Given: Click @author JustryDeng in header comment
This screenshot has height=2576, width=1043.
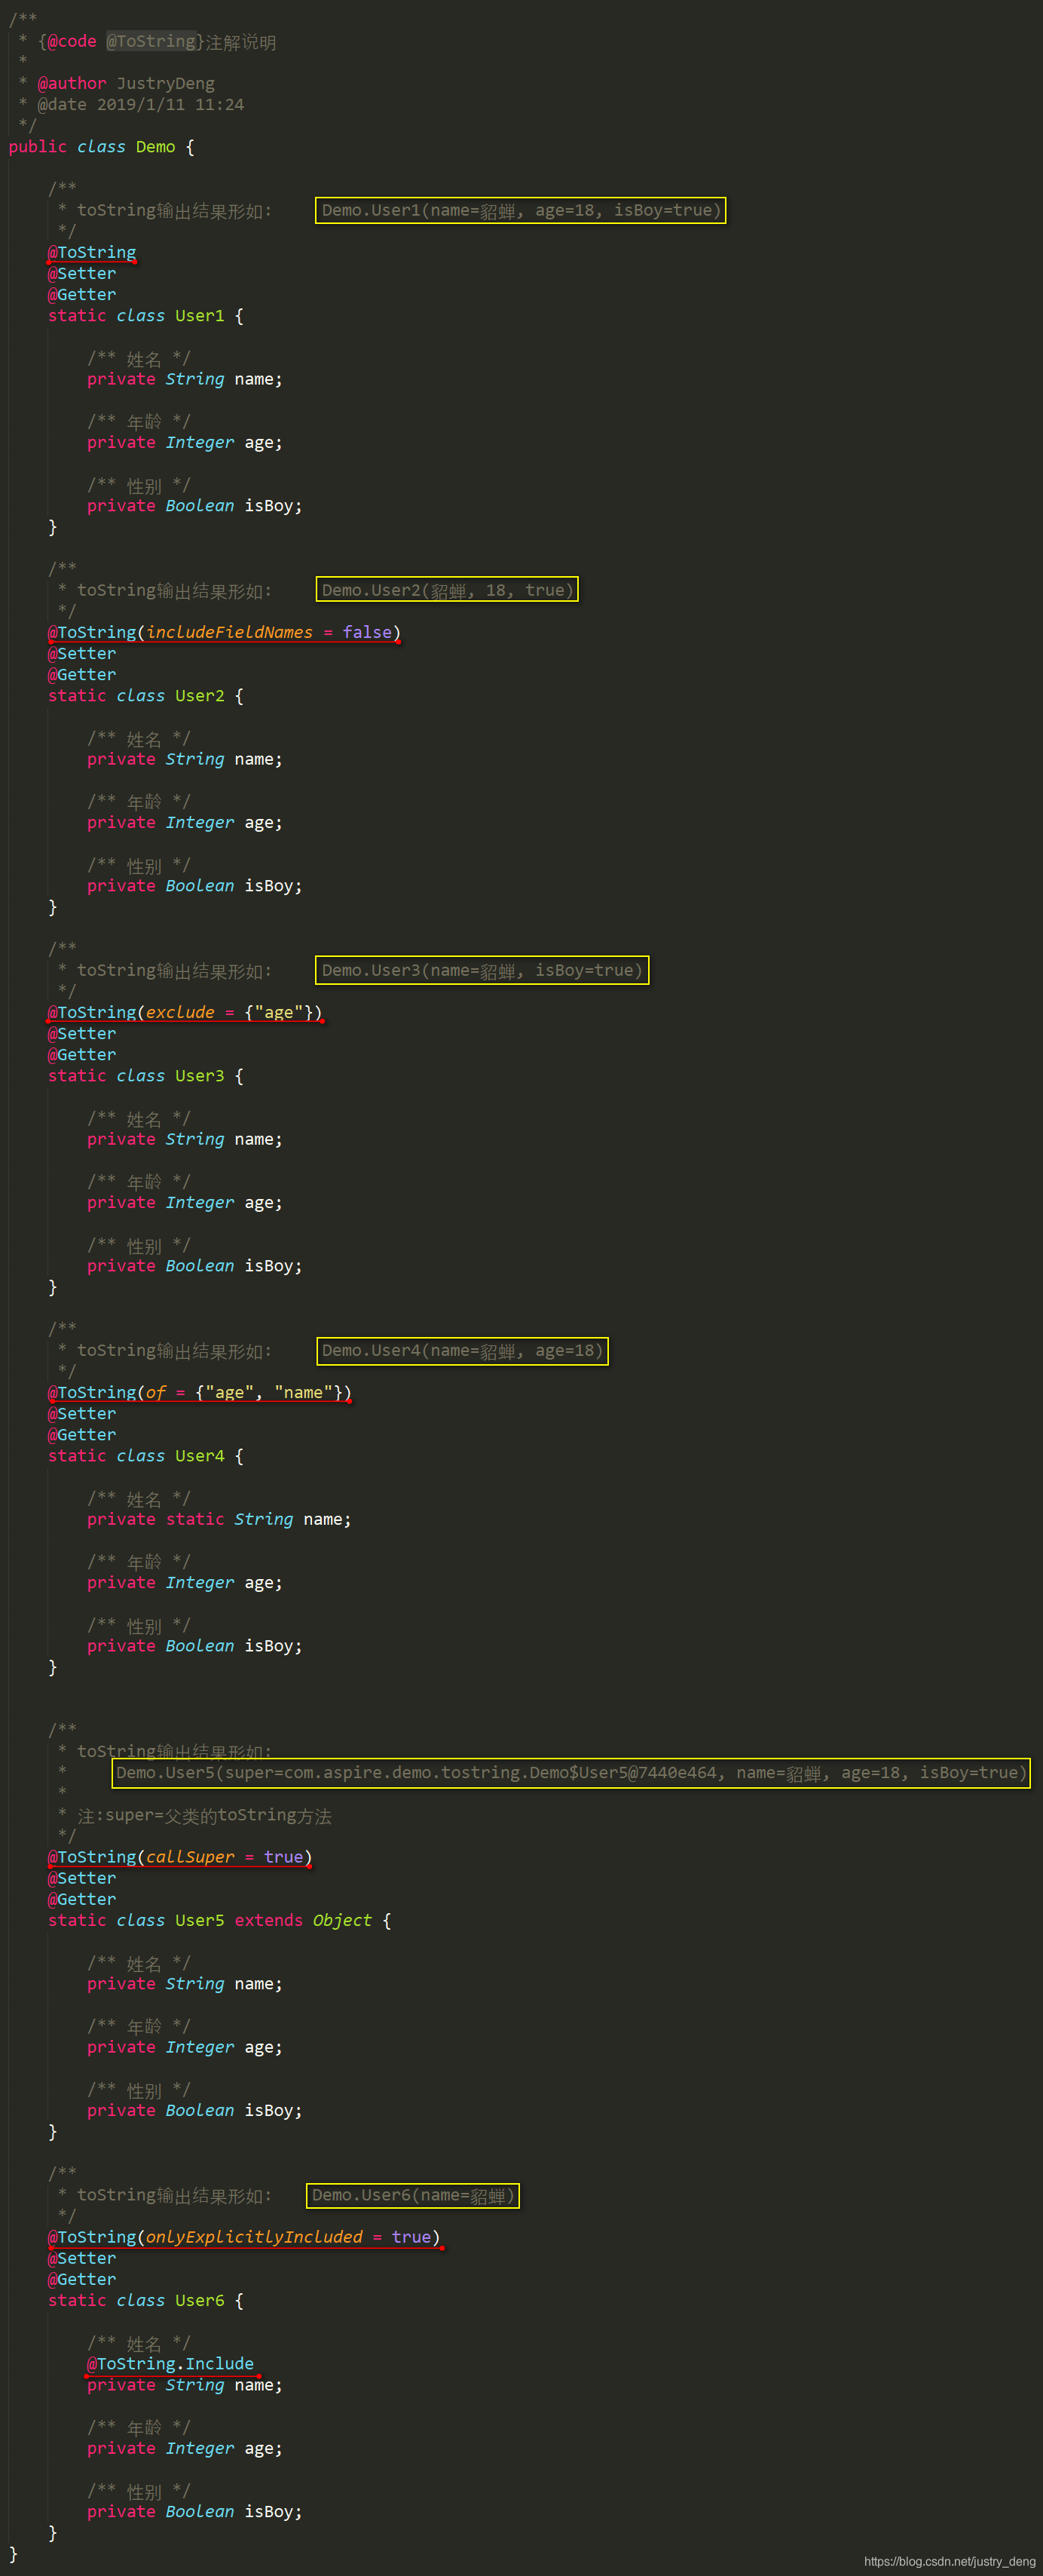Looking at the screenshot, I should 126,83.
